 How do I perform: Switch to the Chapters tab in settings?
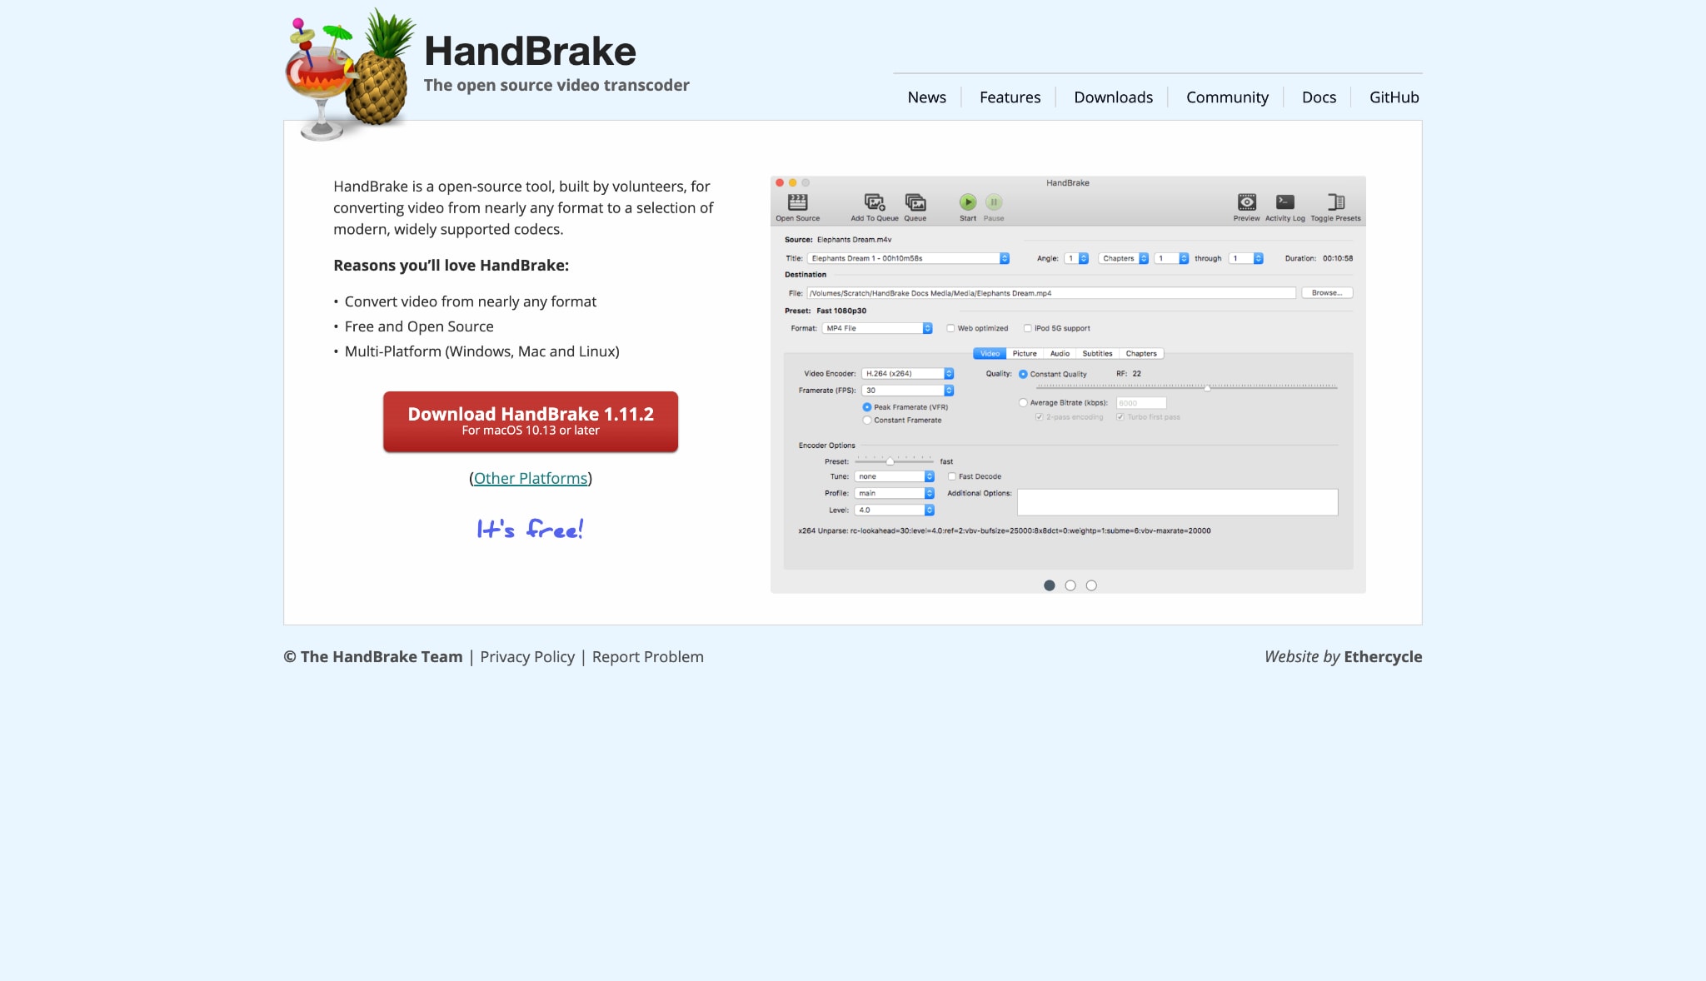point(1141,354)
